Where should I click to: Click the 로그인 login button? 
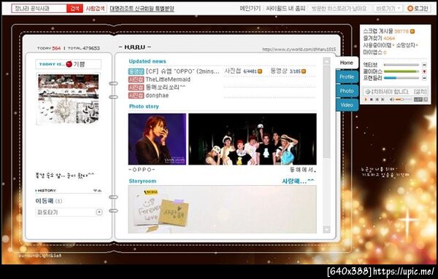(418, 9)
